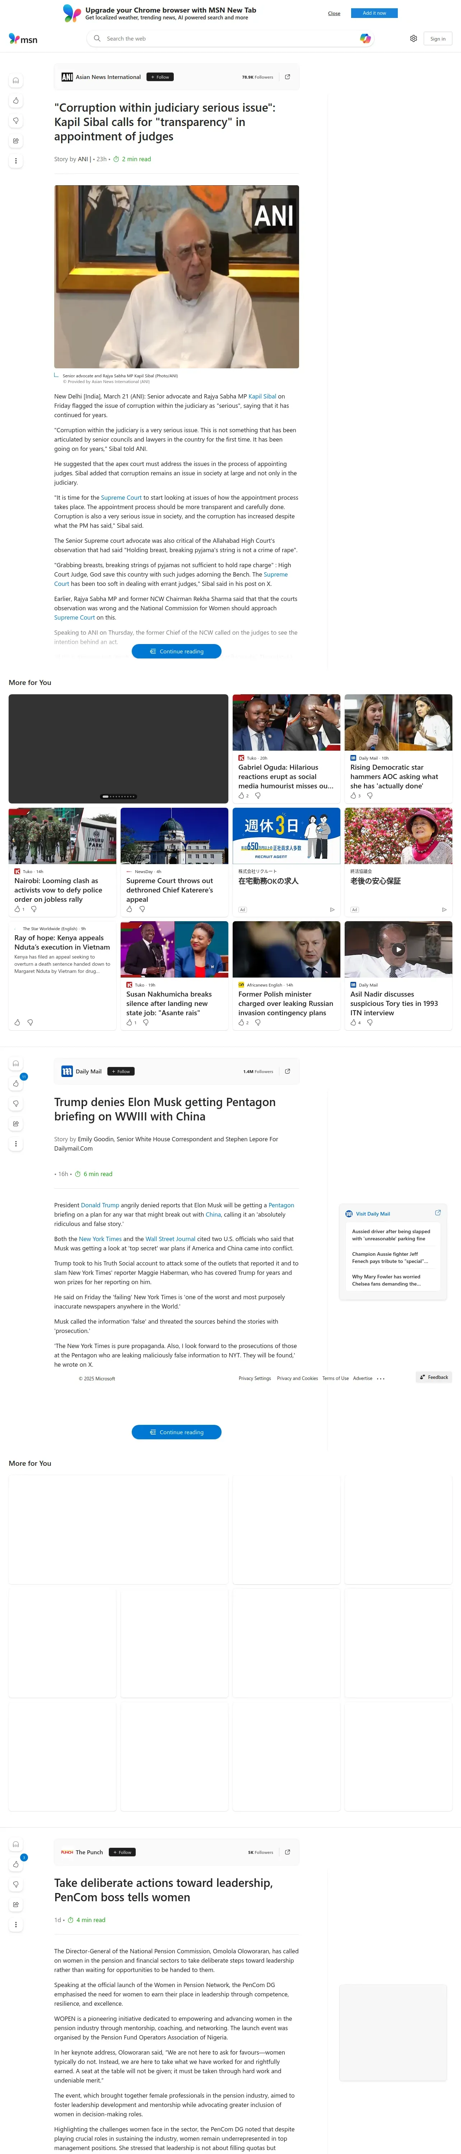Follow The Punch publisher

(x=122, y=1852)
